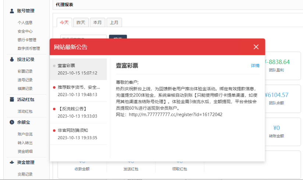This screenshot has height=180, width=303.
Task: Click the 余额宝 coin icon
Action: pyautogui.click(x=11, y=123)
